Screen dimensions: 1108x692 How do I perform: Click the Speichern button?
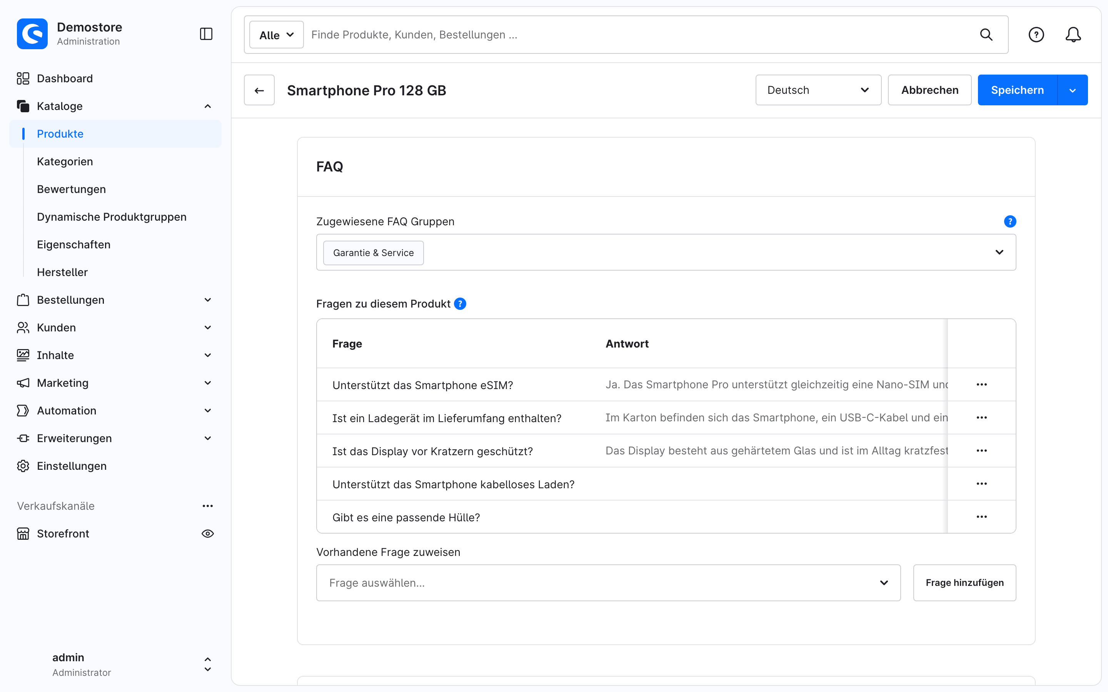tap(1017, 90)
